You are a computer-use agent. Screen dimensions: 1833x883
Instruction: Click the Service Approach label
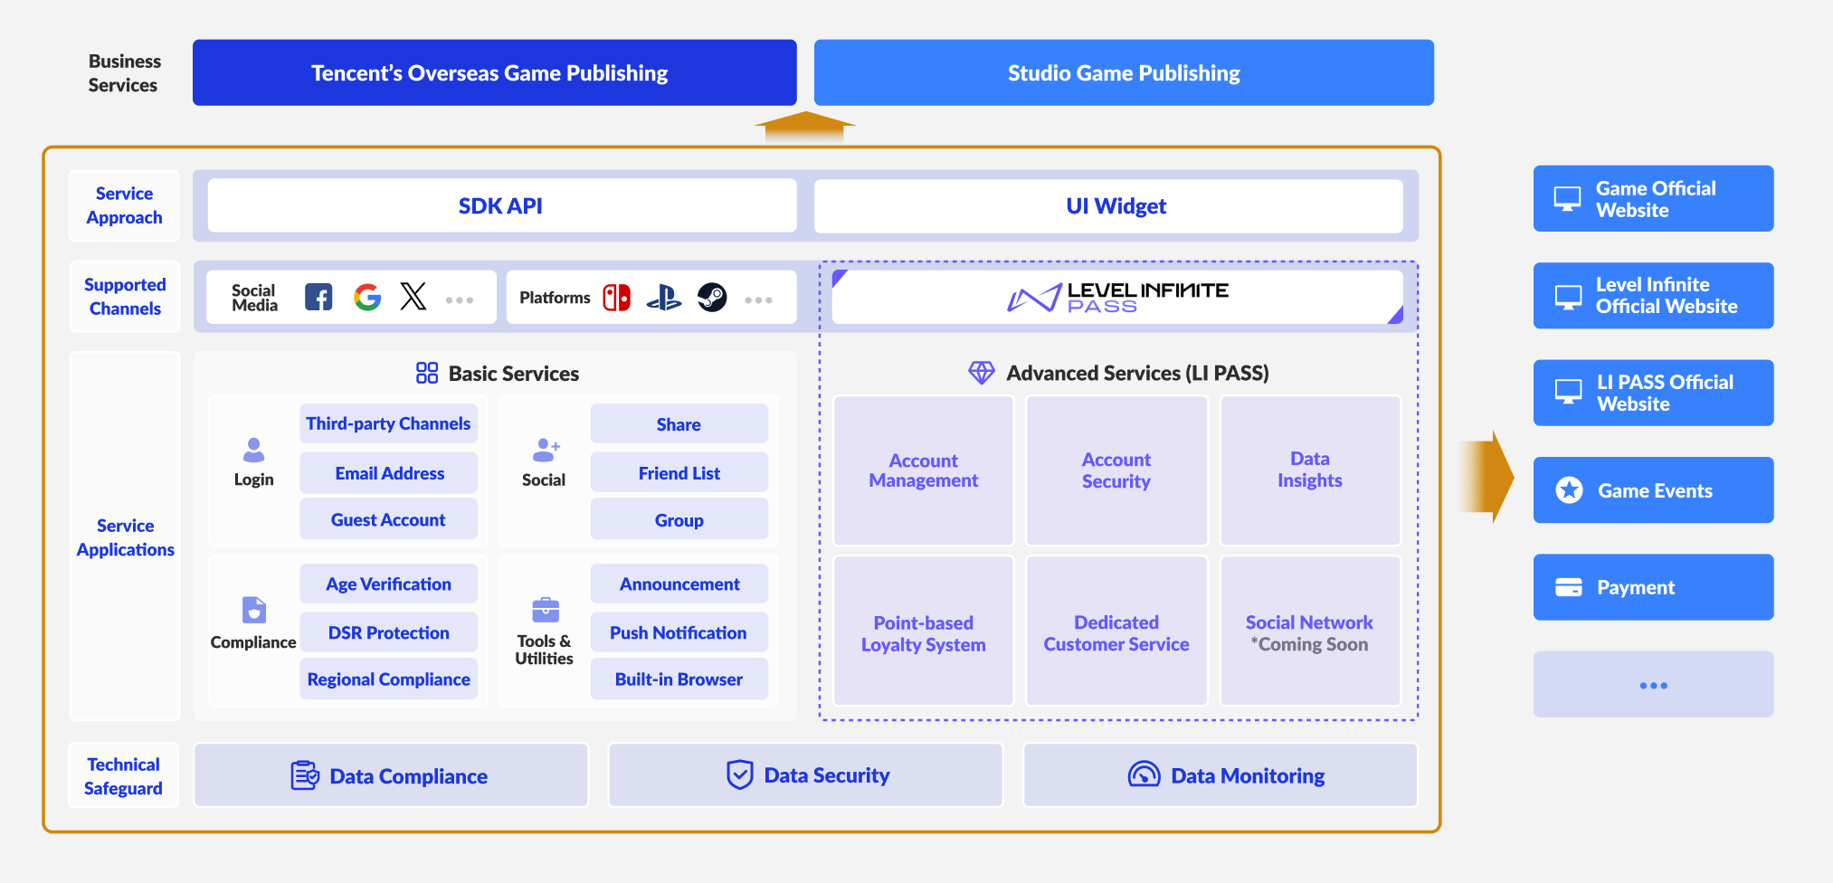tap(125, 205)
